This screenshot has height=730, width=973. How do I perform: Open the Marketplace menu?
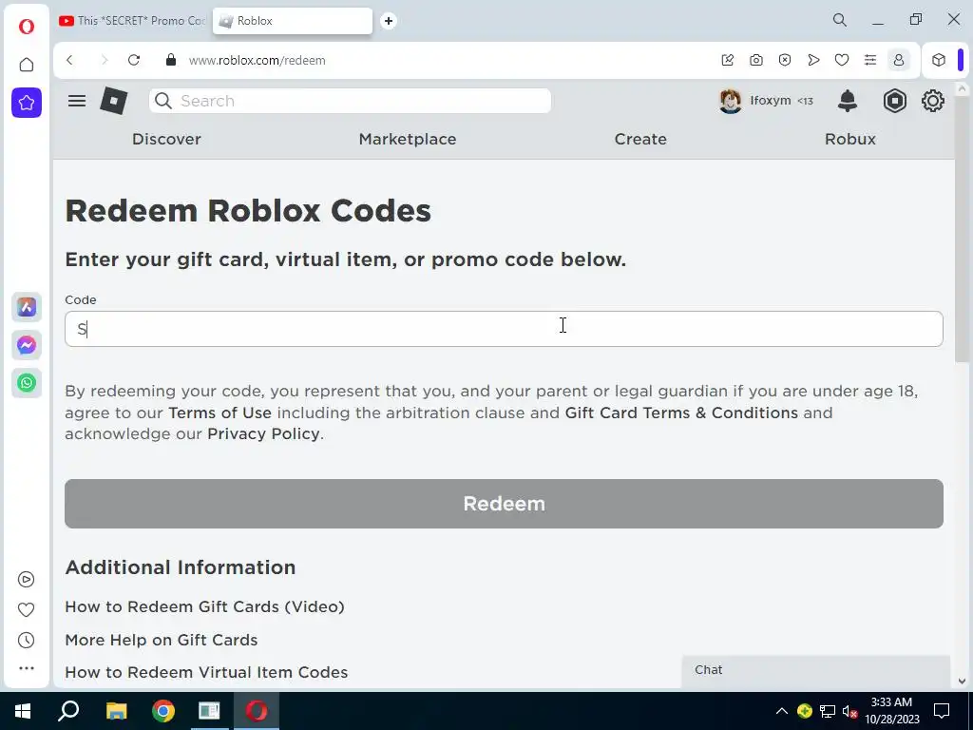pos(407,139)
